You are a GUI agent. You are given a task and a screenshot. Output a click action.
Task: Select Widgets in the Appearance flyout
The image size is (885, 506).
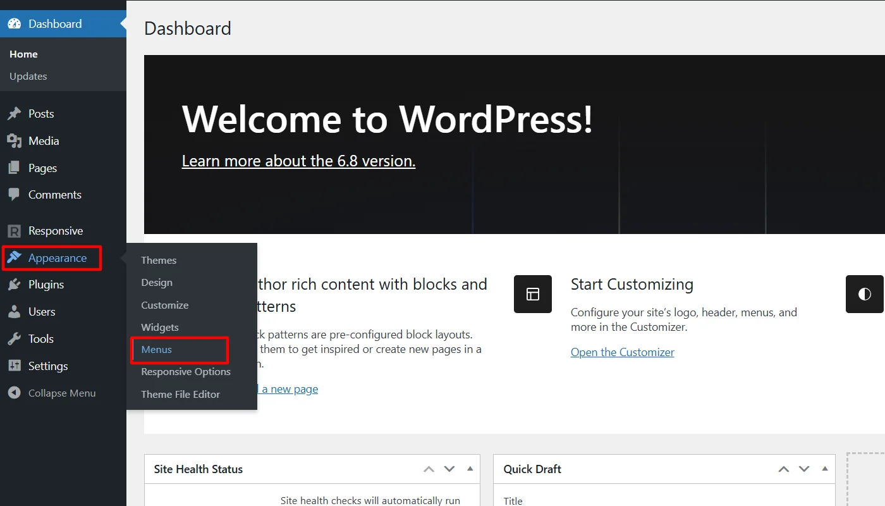(x=160, y=328)
